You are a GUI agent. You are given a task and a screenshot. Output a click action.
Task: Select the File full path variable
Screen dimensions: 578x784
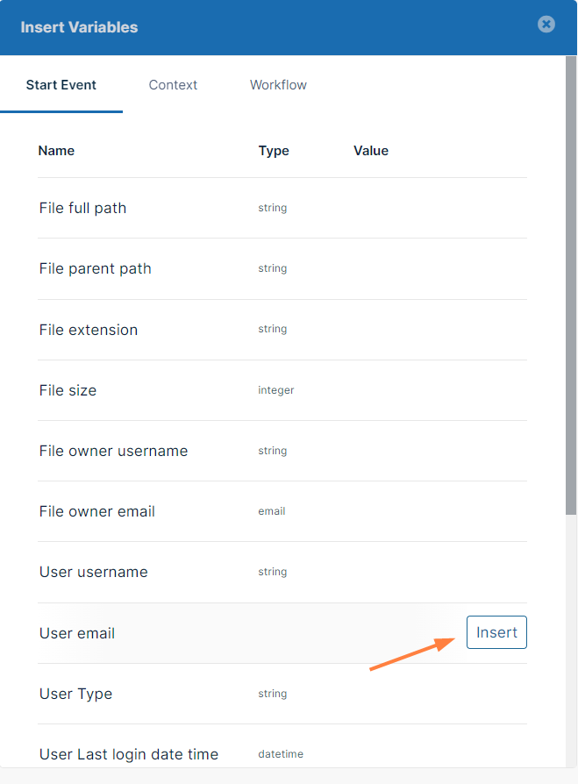[x=83, y=208]
